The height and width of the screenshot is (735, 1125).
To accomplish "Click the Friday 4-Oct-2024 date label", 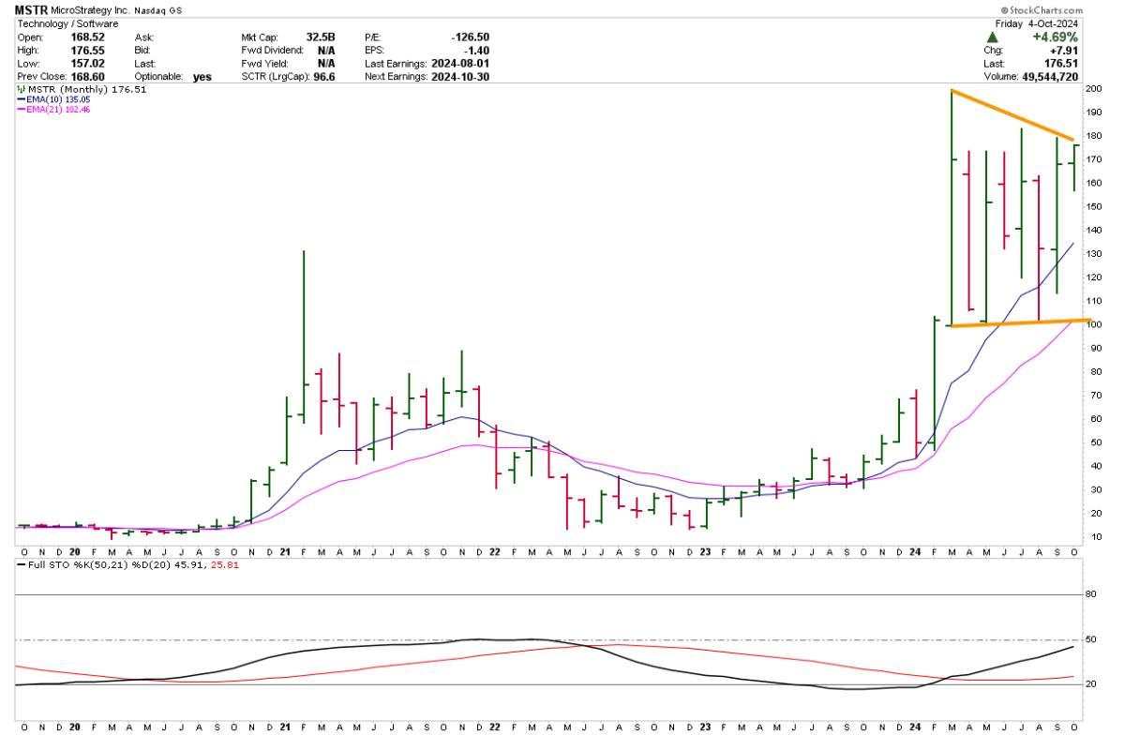I will (x=1049, y=23).
